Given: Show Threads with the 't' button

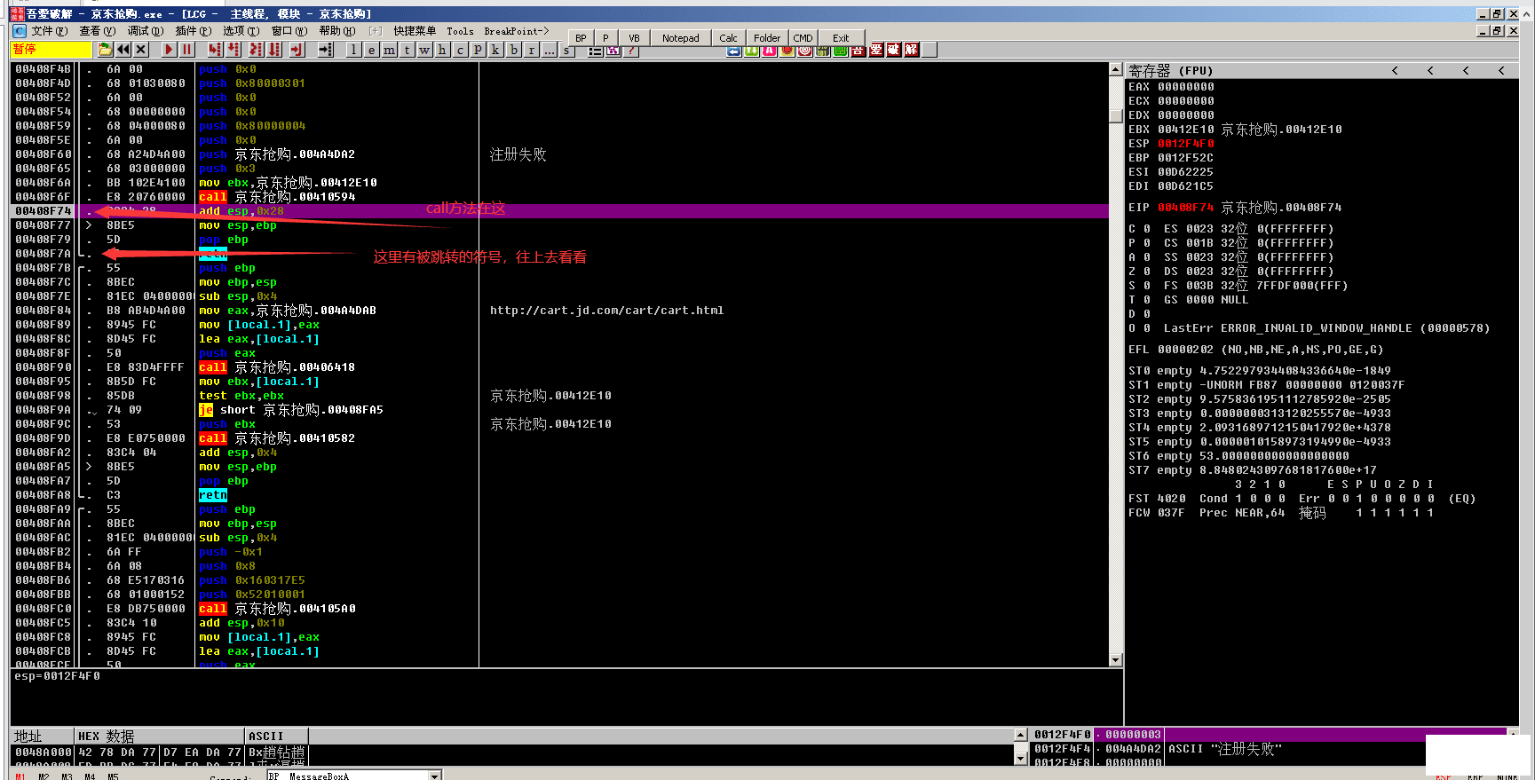Looking at the screenshot, I should [407, 50].
